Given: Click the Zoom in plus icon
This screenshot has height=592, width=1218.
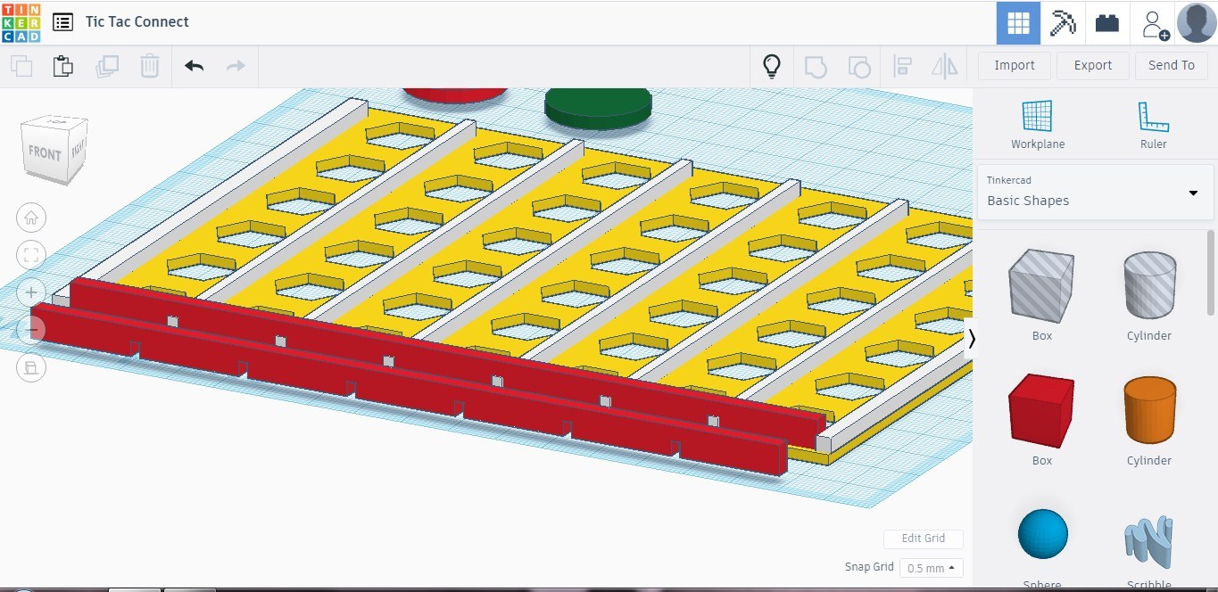Looking at the screenshot, I should pos(31,292).
